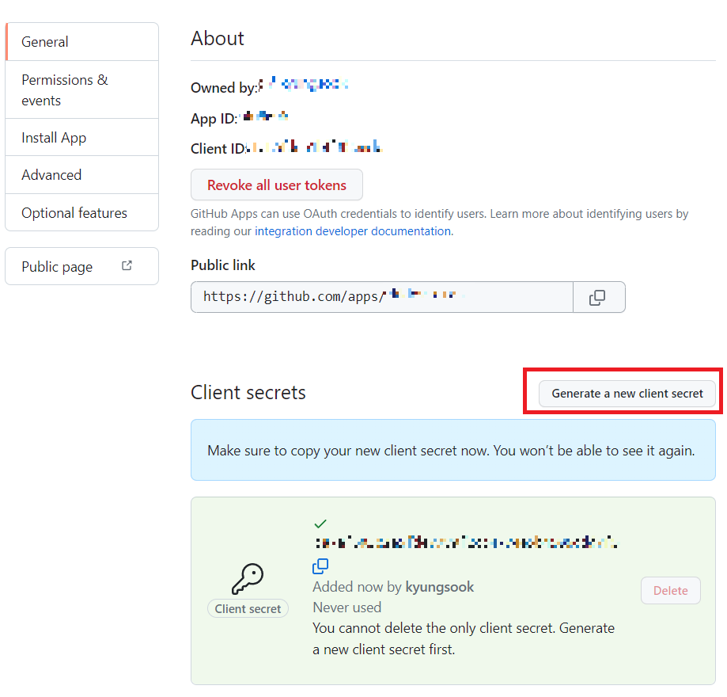Open the Install App page
The height and width of the screenshot is (697, 727).
[x=82, y=138]
